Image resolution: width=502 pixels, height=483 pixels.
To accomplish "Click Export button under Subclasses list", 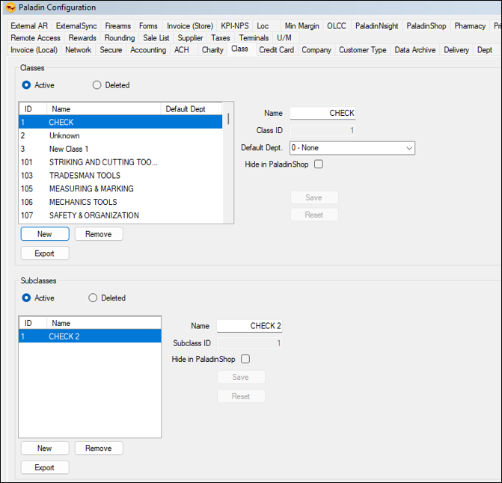I will coord(45,467).
